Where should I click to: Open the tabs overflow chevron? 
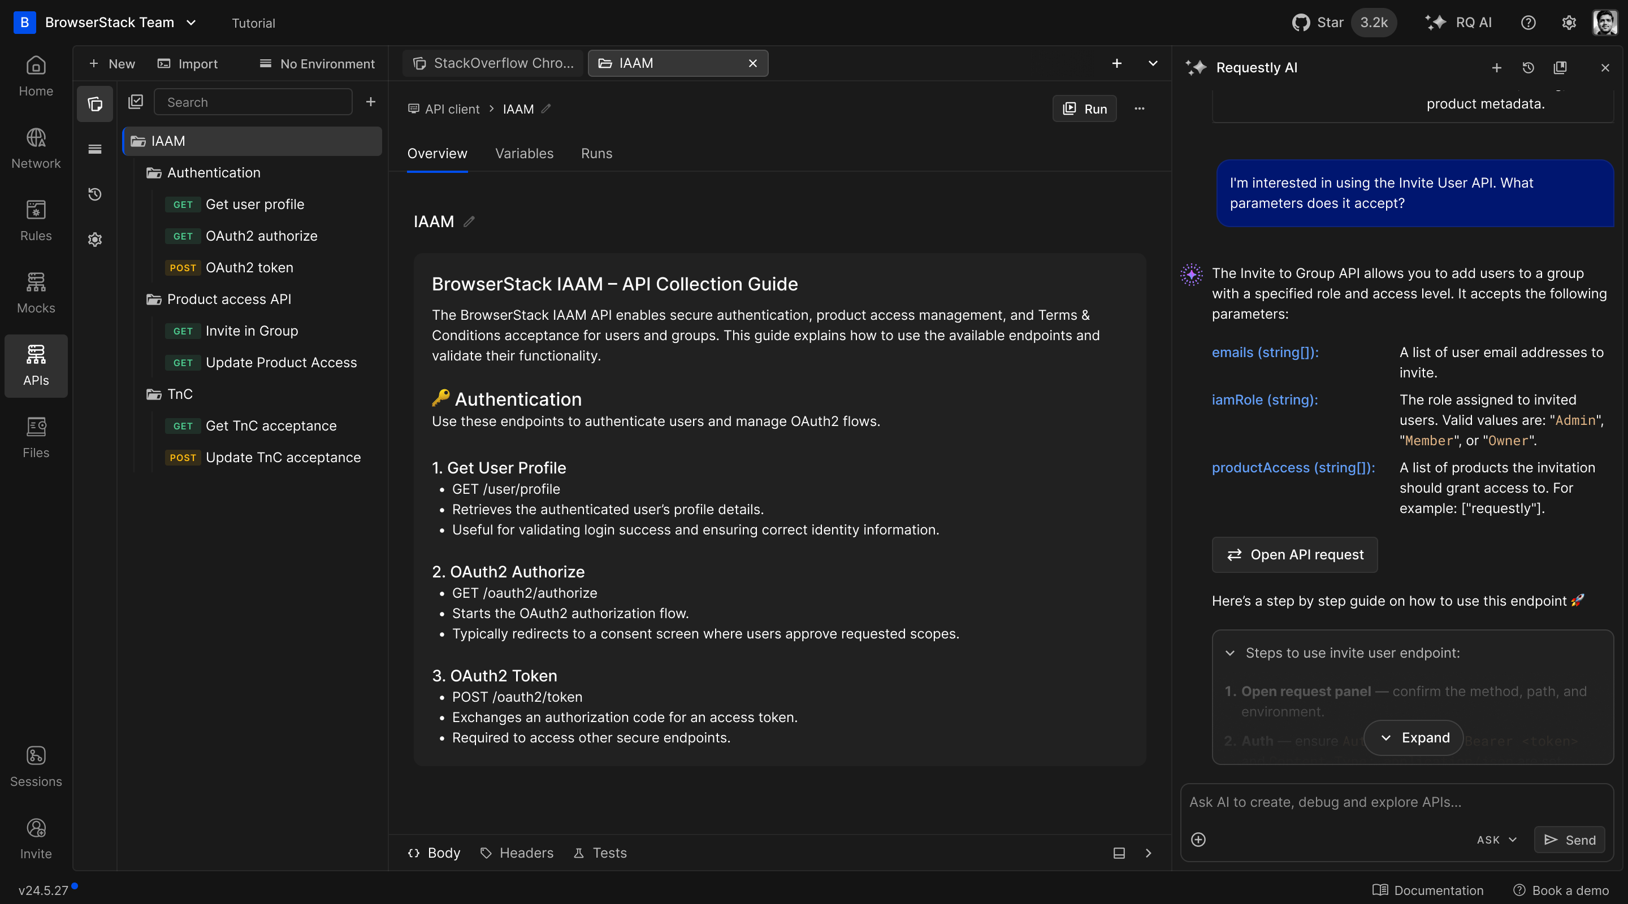click(1153, 63)
